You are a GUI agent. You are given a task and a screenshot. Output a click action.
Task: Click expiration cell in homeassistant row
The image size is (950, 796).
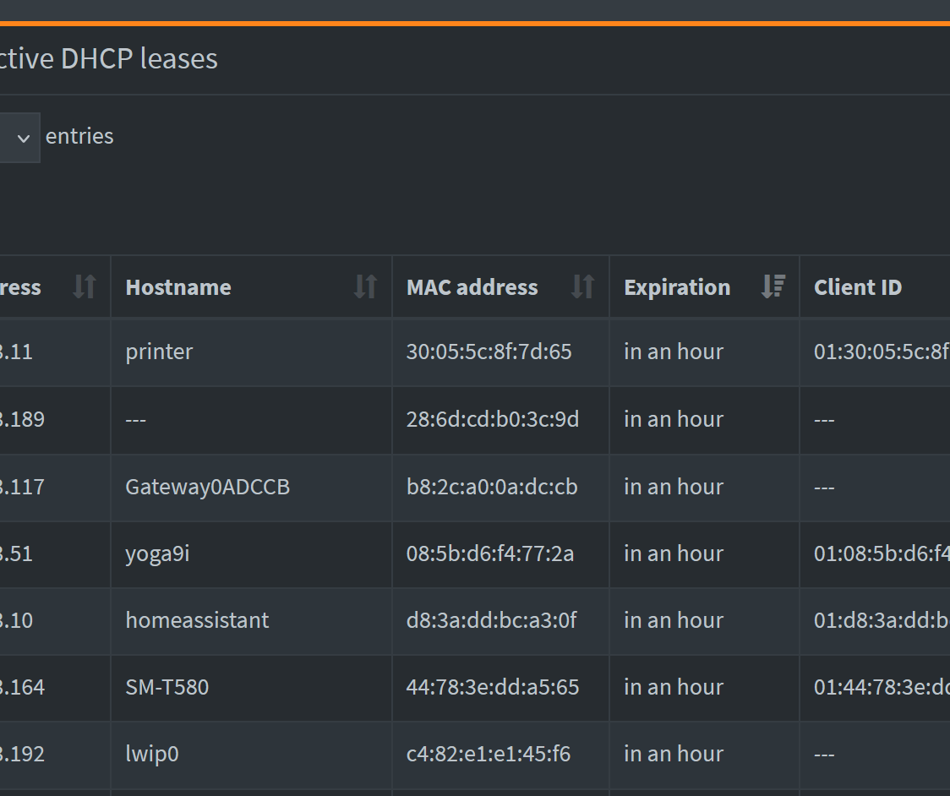click(x=704, y=620)
